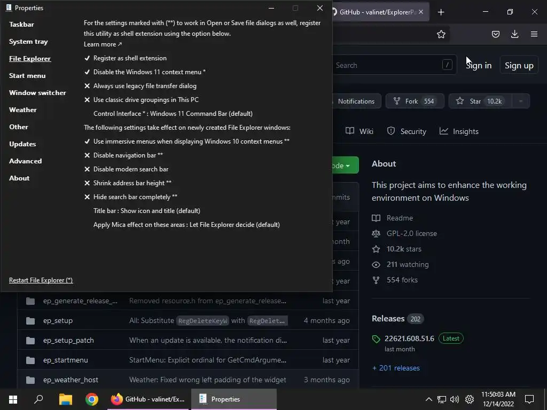Viewport: 547px width, 410px height.
Task: Open the Insights tab on GitHub
Action: 459,131
